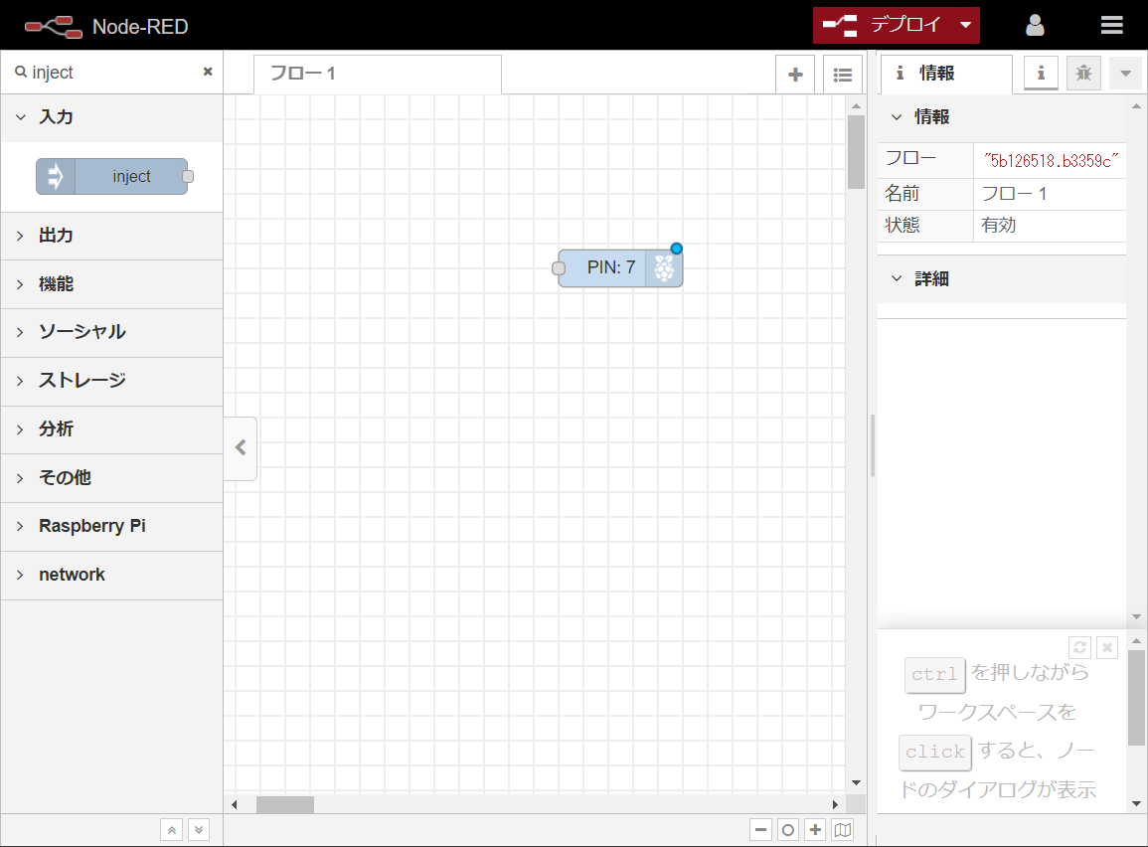
Task: Open the debug bug icon tab
Action: point(1083,74)
